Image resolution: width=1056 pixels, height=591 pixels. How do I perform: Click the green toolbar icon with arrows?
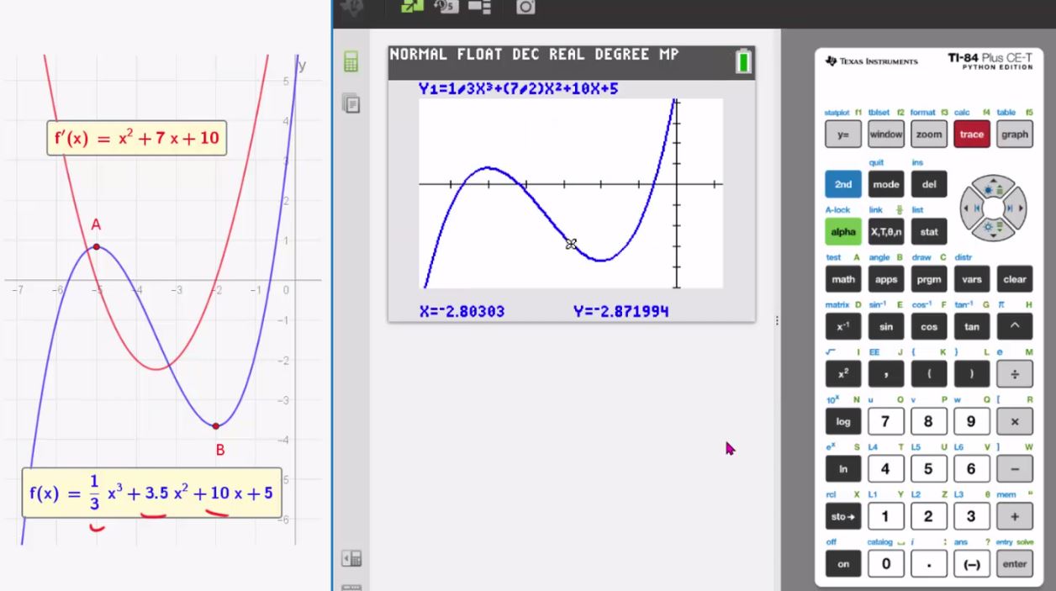click(412, 6)
